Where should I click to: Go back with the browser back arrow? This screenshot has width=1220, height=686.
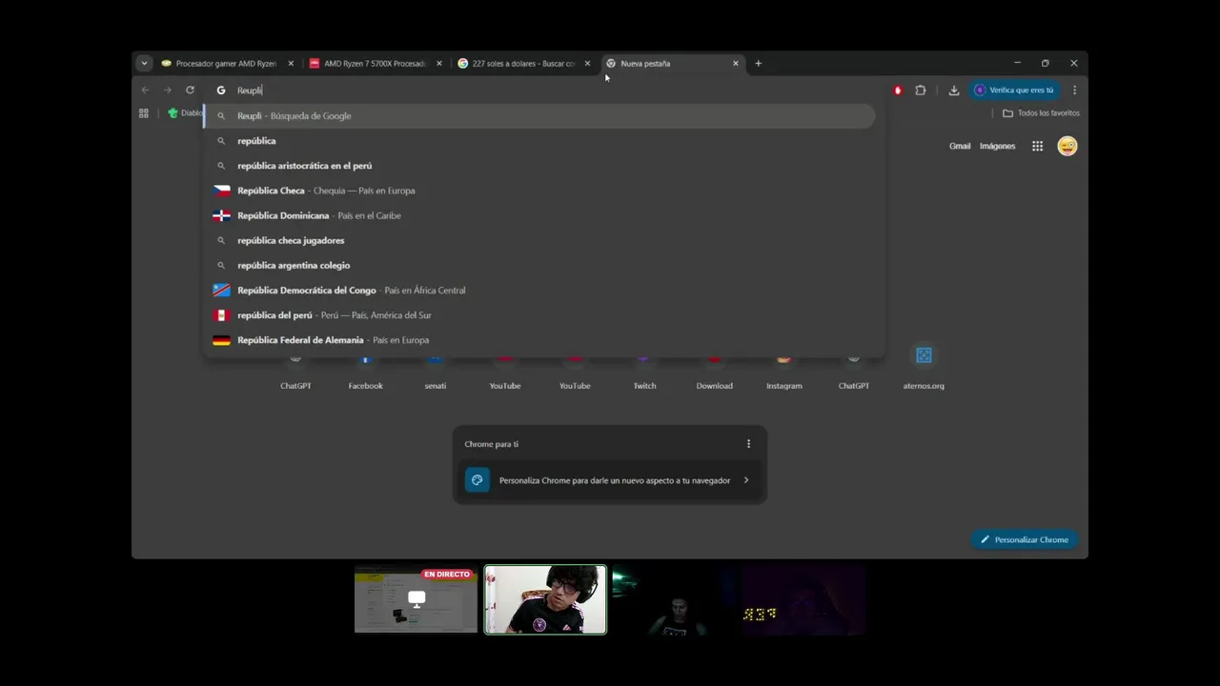point(145,90)
